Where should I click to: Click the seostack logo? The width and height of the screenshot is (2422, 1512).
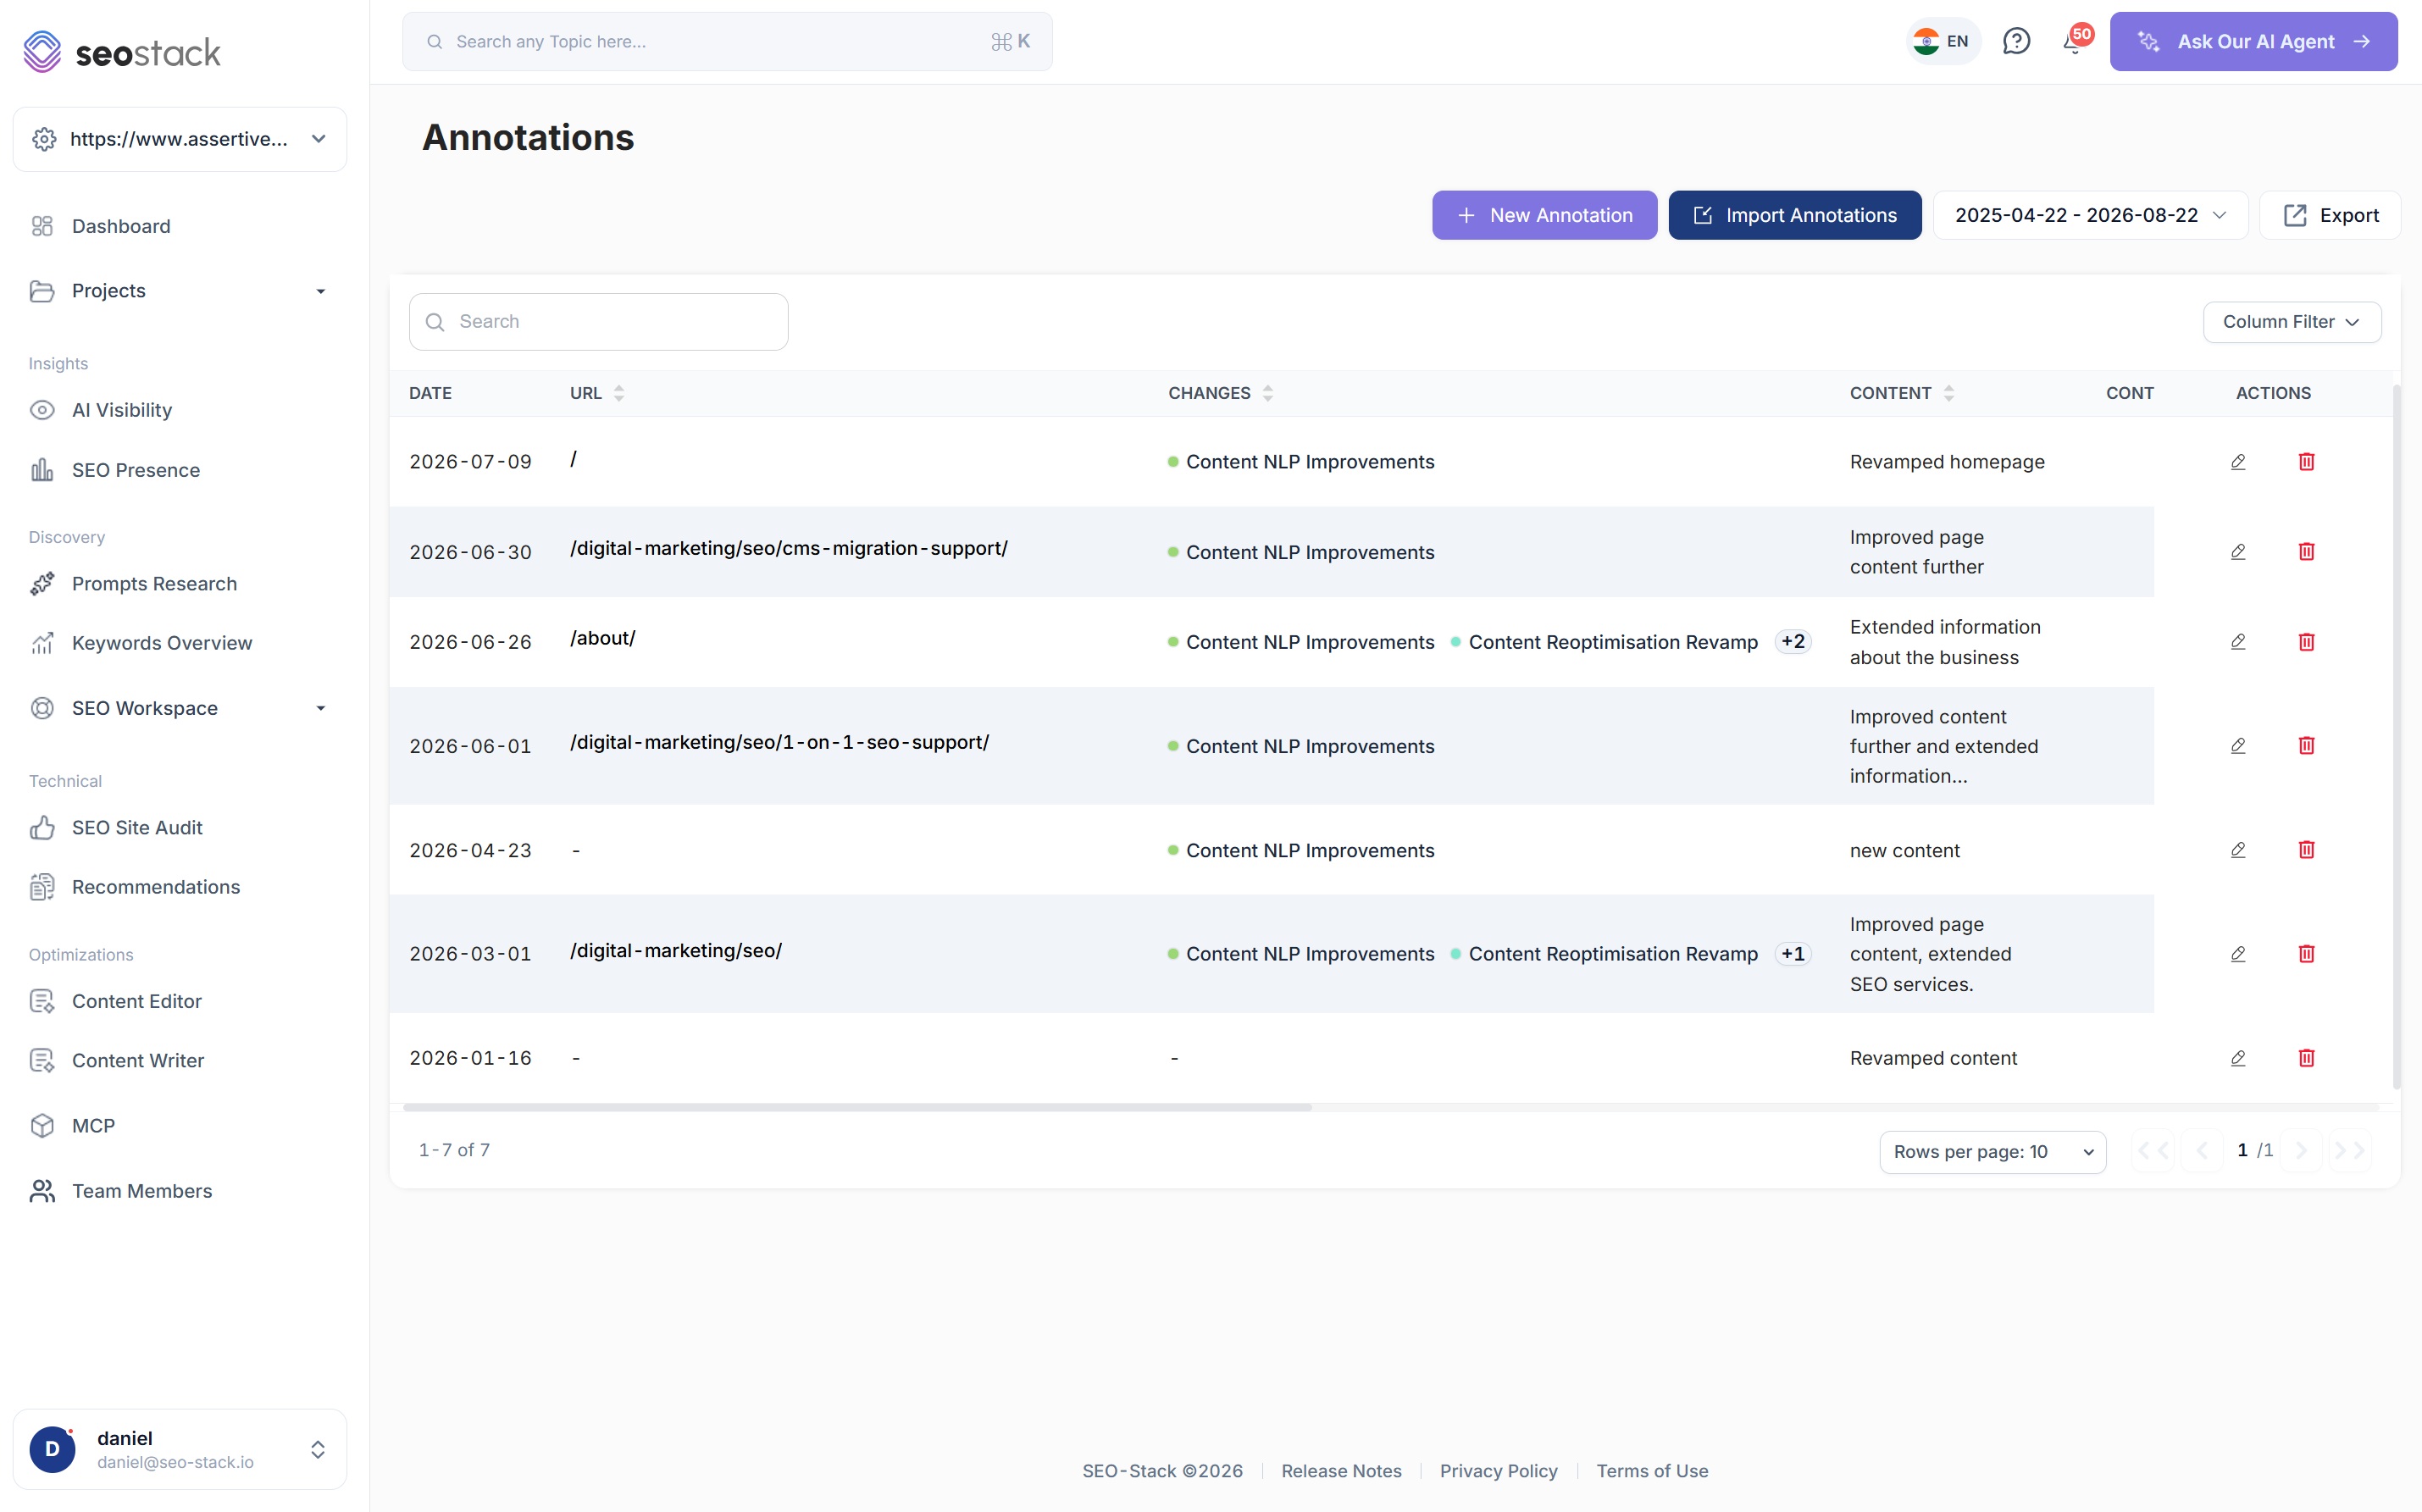(x=121, y=52)
